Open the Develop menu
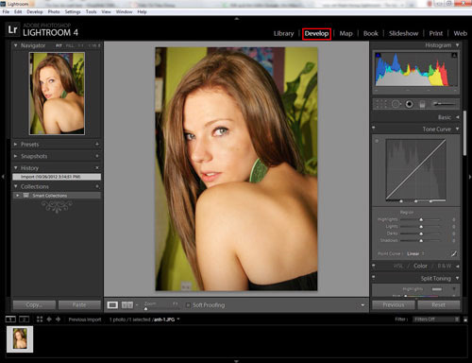Image resolution: width=472 pixels, height=363 pixels. pyautogui.click(x=35, y=11)
